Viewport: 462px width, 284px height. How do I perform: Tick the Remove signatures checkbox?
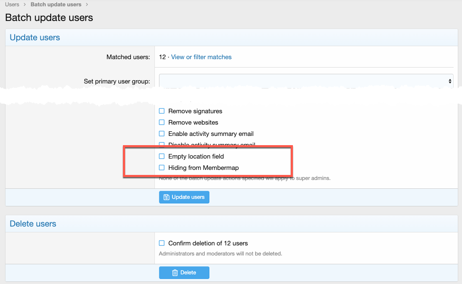coord(162,111)
